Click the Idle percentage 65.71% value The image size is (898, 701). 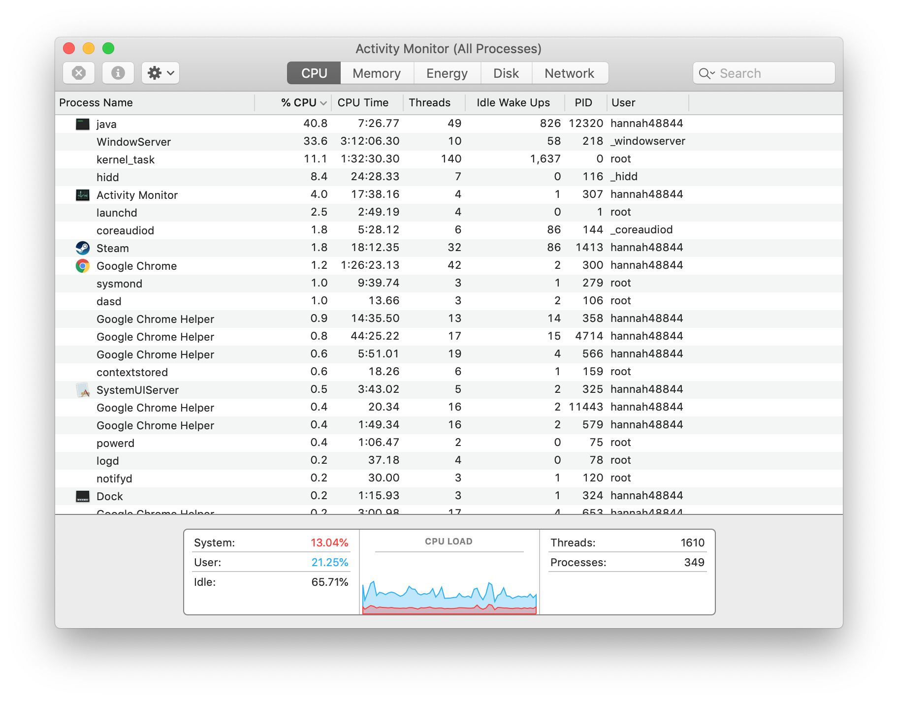pyautogui.click(x=329, y=582)
